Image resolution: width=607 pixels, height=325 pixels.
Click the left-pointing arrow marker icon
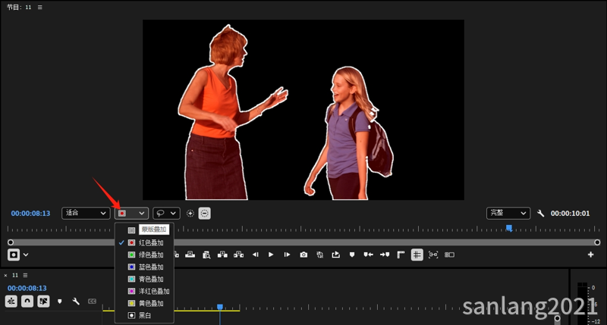pos(368,255)
